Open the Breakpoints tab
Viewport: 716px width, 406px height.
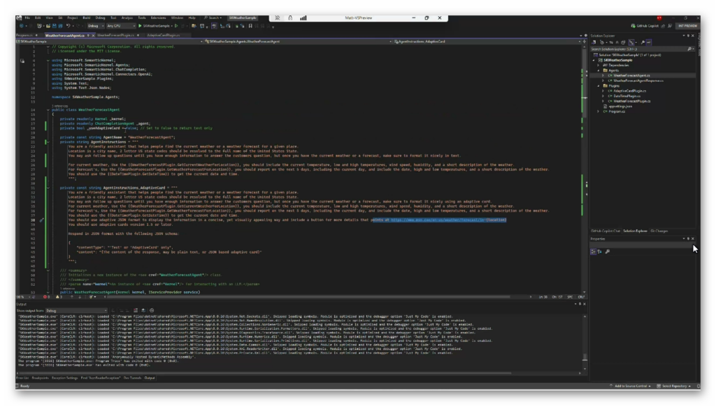40,378
